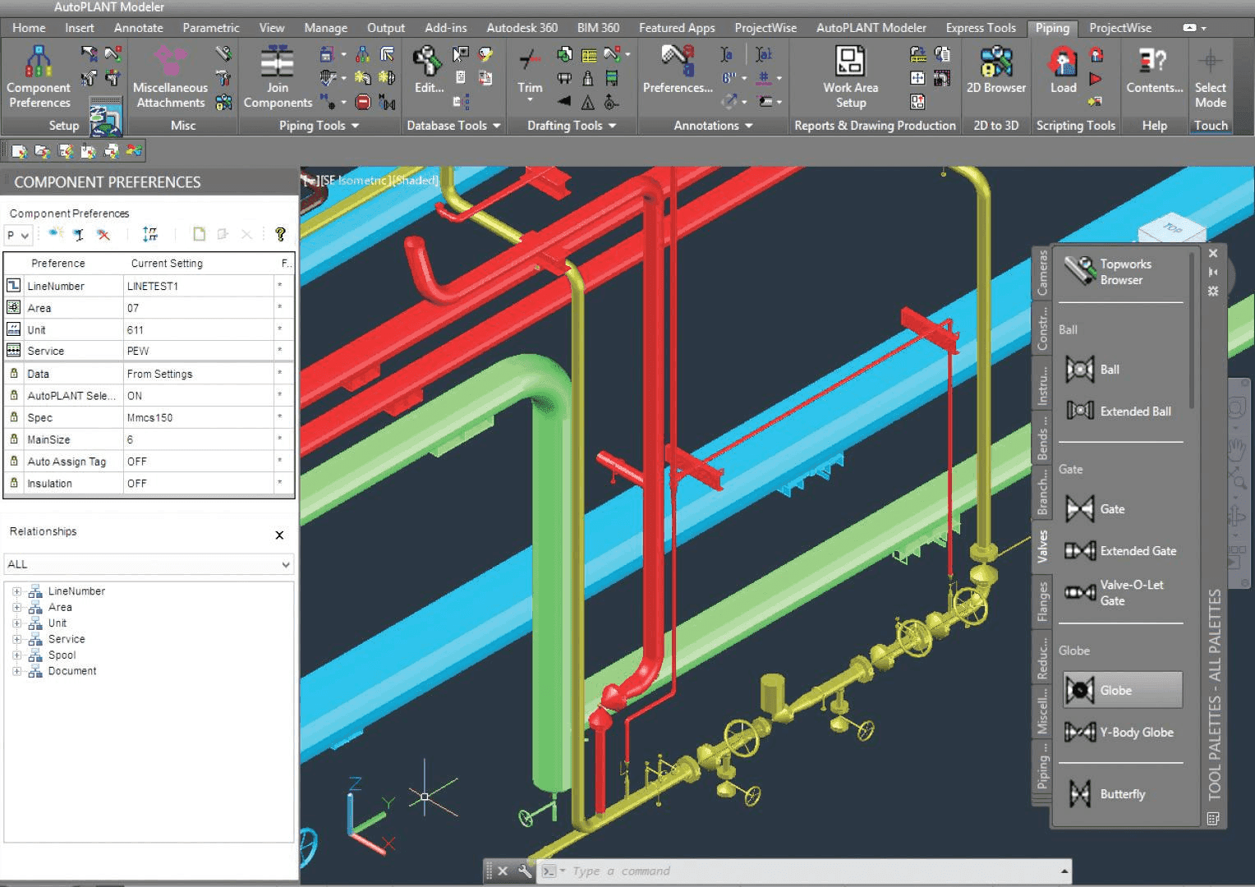This screenshot has width=1255, height=887.
Task: Click the yellow question mark help icon
Action: pyautogui.click(x=280, y=235)
